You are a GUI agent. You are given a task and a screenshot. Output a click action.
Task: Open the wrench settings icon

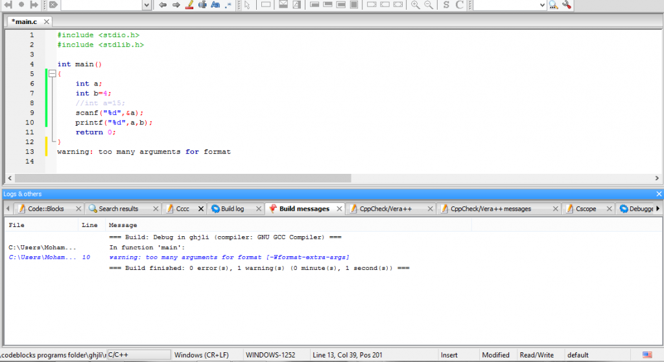tap(567, 5)
